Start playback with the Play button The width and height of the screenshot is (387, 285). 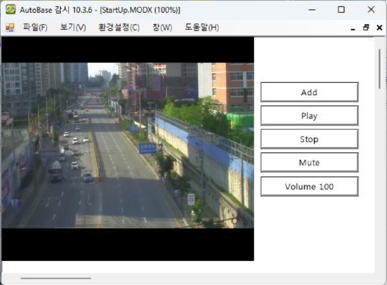[x=309, y=116]
